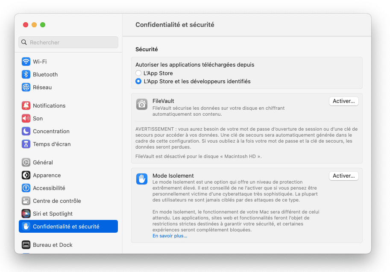Click the Siri et Spotlight icon
The width and height of the screenshot is (390, 272).
26,214
